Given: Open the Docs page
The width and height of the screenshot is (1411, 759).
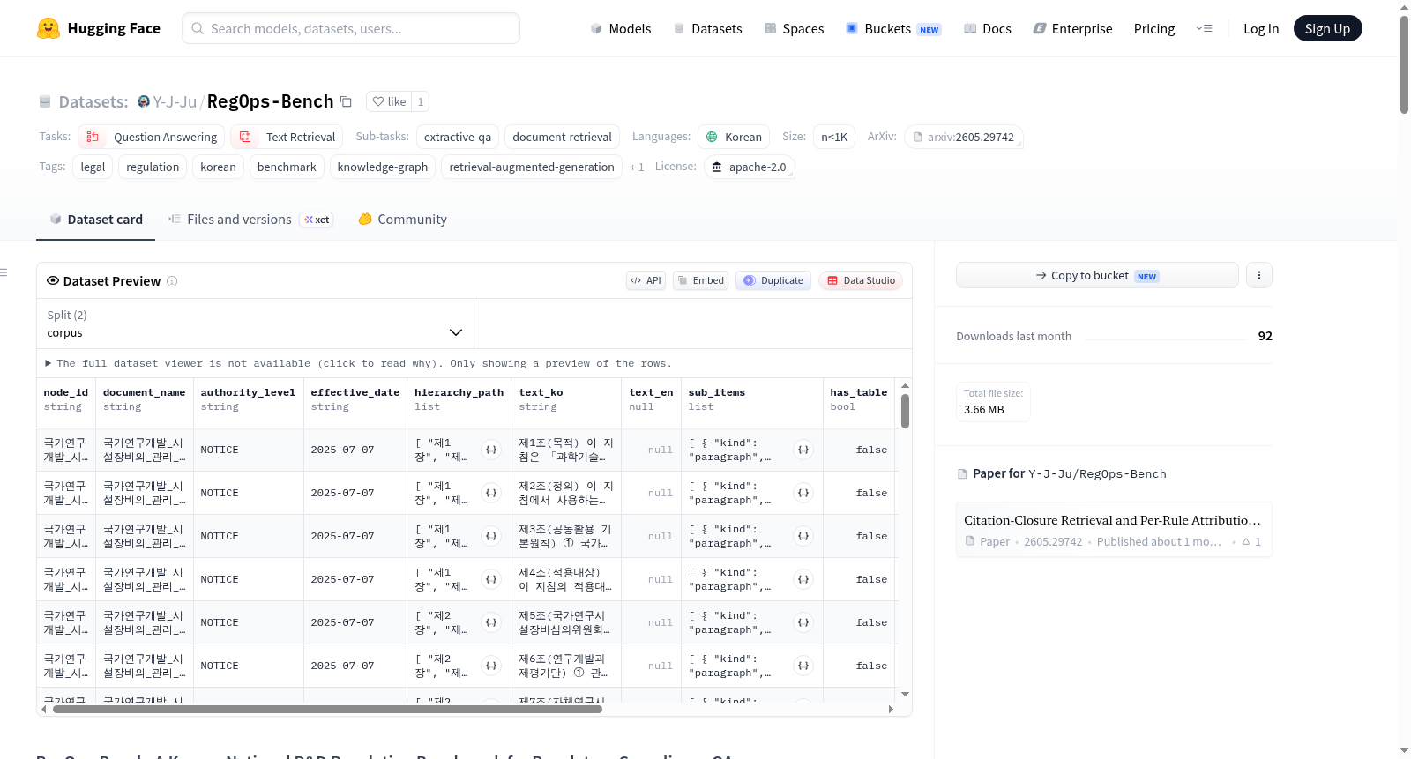Looking at the screenshot, I should 988,28.
